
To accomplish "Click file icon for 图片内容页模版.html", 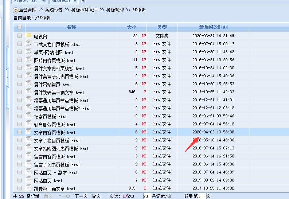I will (29, 60).
